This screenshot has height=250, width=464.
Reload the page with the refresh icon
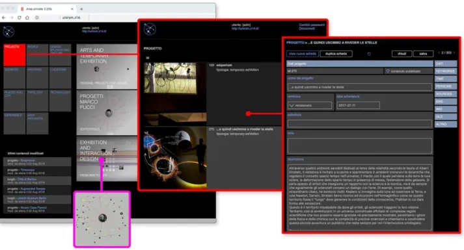click(x=20, y=18)
